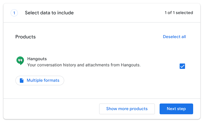Click Show more products button
The height and width of the screenshot is (121, 203).
127,109
